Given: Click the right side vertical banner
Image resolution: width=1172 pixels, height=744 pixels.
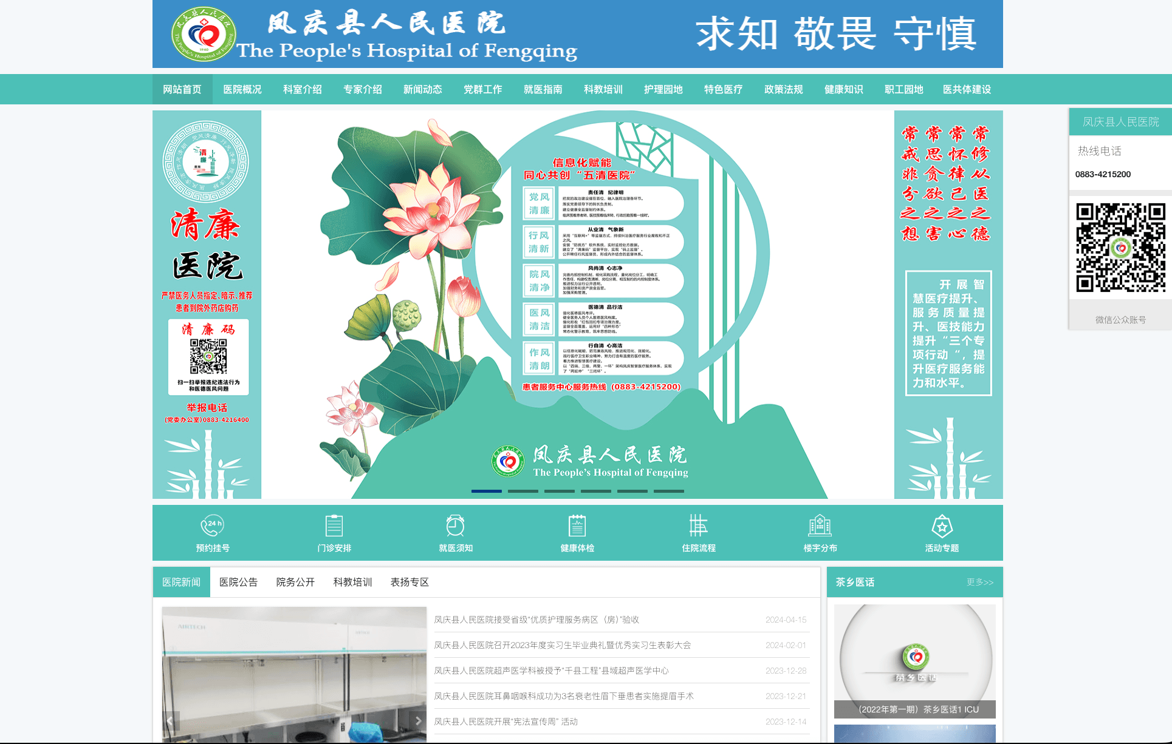Looking at the screenshot, I should 948,305.
